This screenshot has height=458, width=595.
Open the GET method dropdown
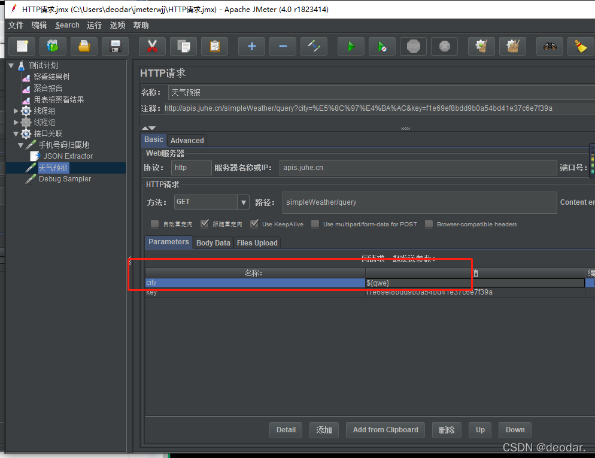coord(243,202)
